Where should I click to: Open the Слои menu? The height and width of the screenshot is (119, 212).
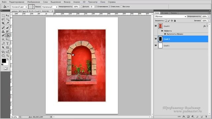pyautogui.click(x=45, y=2)
